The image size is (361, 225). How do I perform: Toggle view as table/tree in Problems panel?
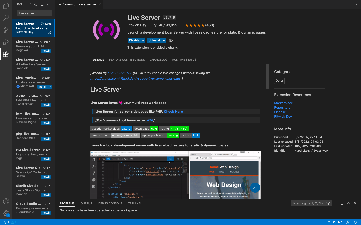click(x=342, y=203)
